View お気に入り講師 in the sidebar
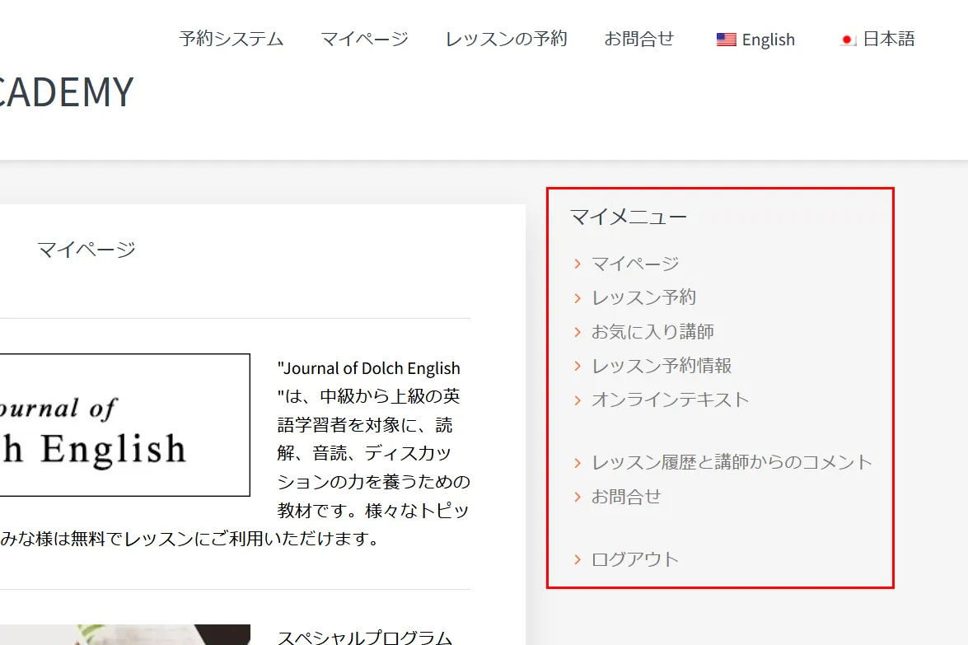 [x=652, y=332]
